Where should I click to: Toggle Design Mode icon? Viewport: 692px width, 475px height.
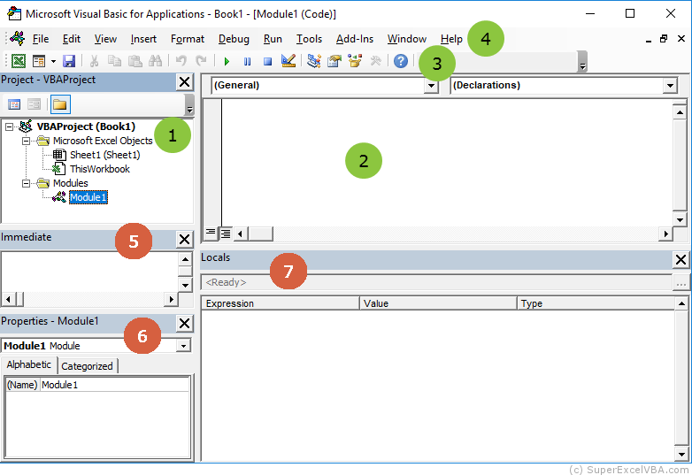click(288, 61)
